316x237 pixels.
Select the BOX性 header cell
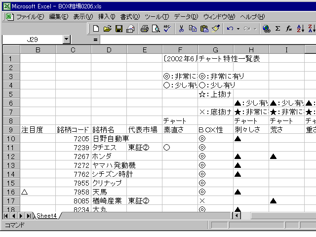(x=216, y=129)
